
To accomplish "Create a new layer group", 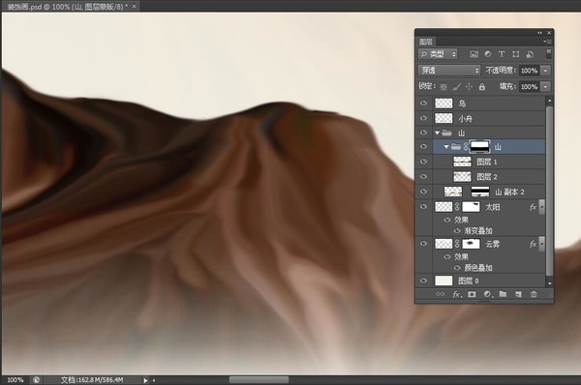I will tap(503, 294).
